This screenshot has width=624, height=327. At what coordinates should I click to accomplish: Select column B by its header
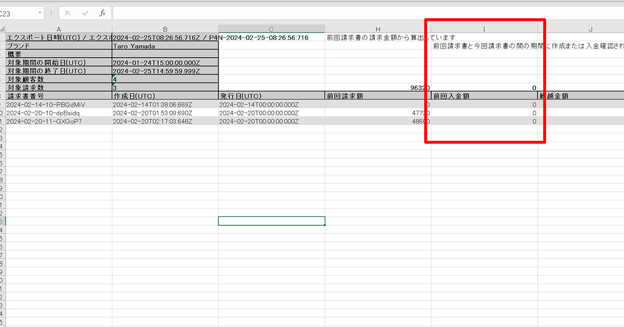(x=165, y=29)
